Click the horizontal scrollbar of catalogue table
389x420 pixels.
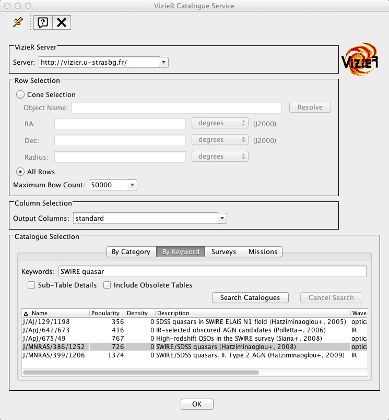point(141,373)
